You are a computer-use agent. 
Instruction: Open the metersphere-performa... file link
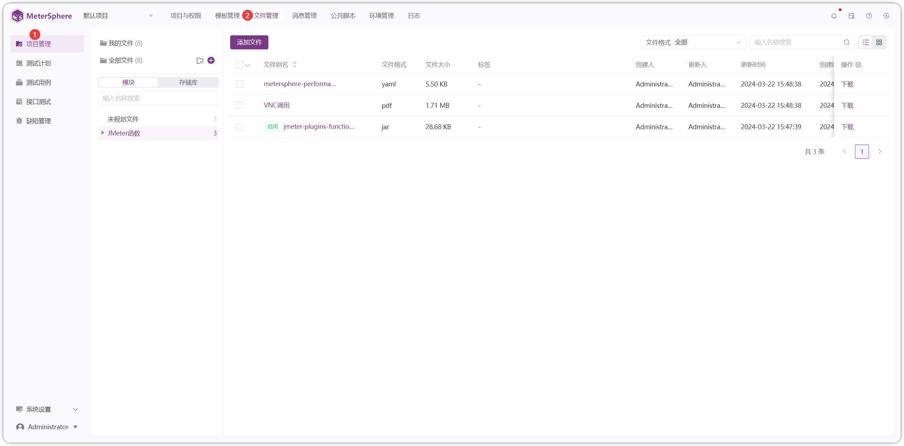(x=300, y=84)
